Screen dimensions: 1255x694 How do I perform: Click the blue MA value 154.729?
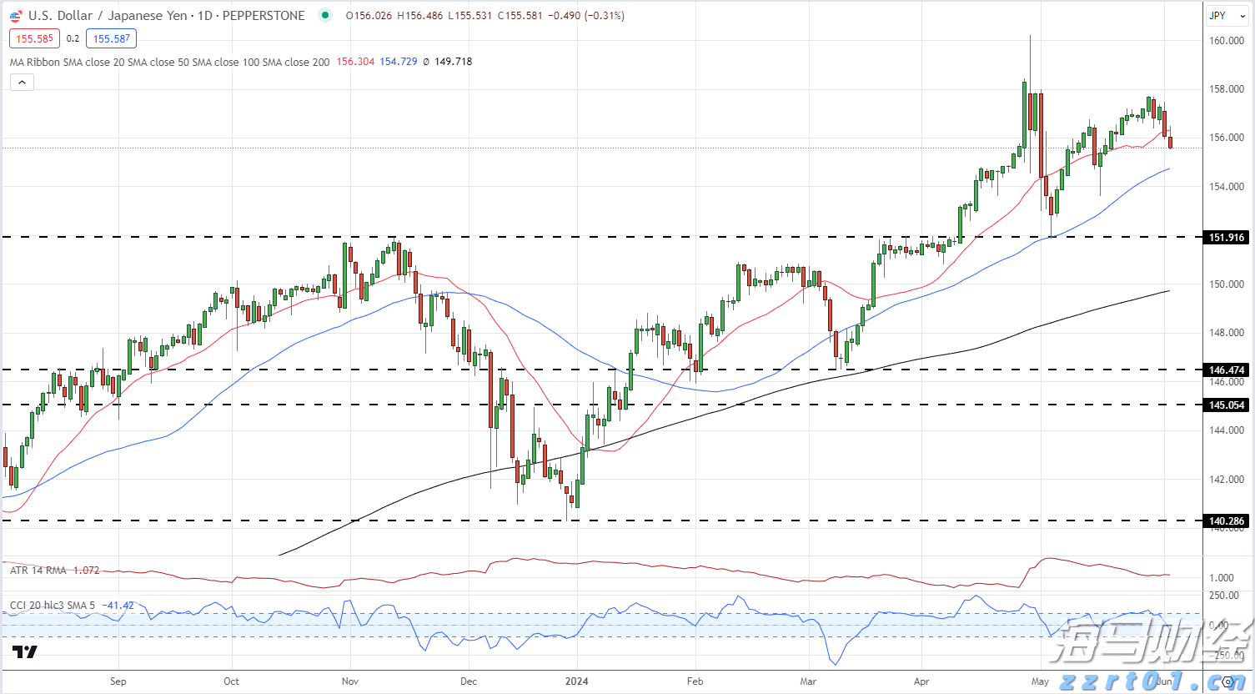399,62
